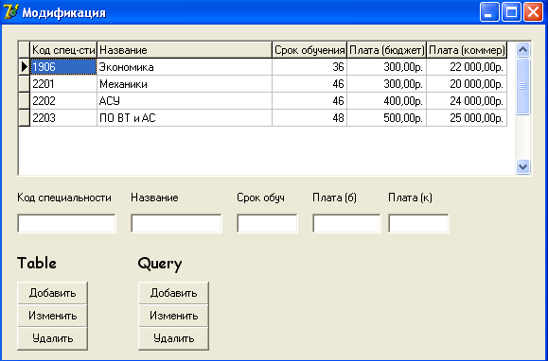Click Table section Добавить button

point(52,293)
